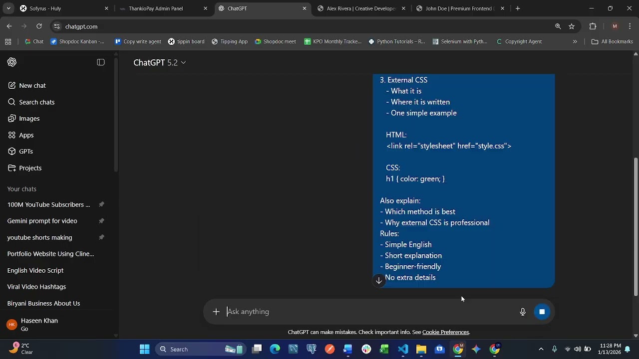639x359 pixels.
Task: Open Haseen Khan account menu
Action: 56,325
